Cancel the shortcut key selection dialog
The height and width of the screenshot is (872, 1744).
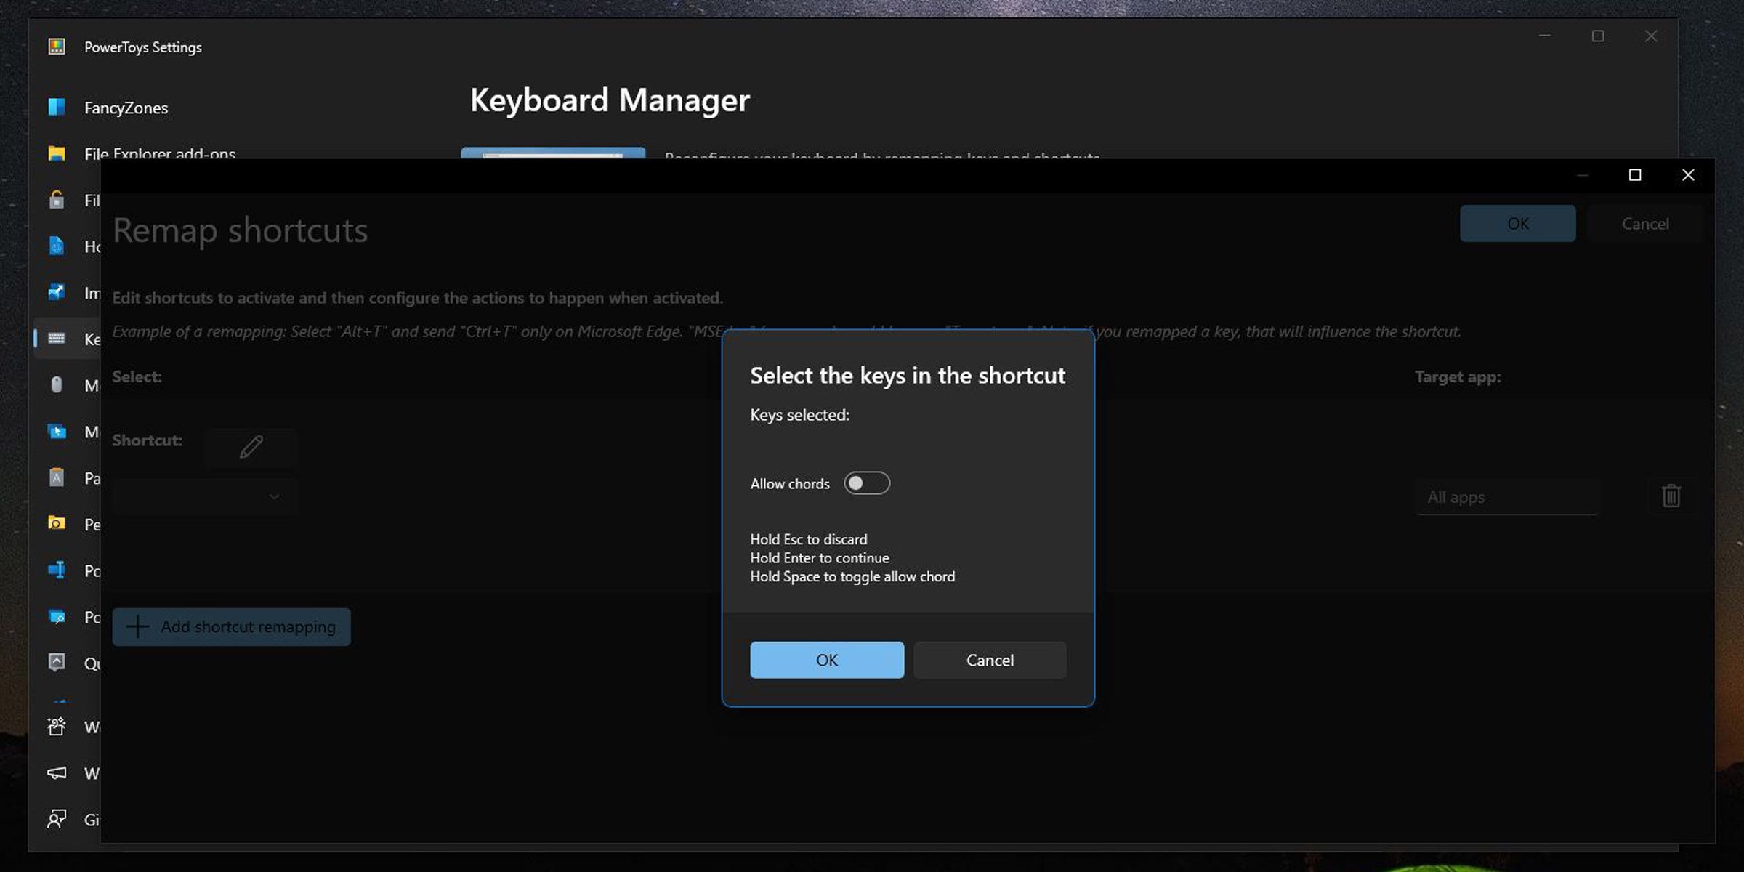pos(989,660)
